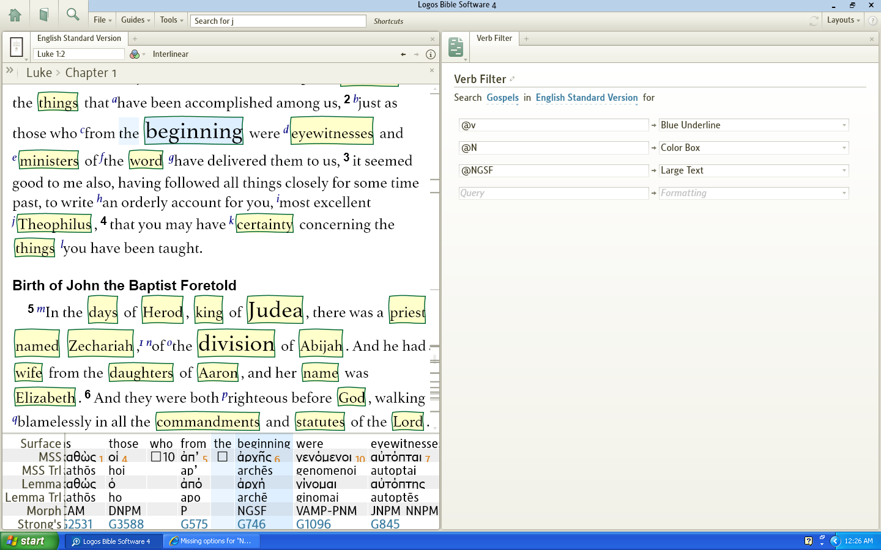Image resolution: width=881 pixels, height=550 pixels.
Task: Click Luke in the breadcrumb
Action: tap(39, 73)
